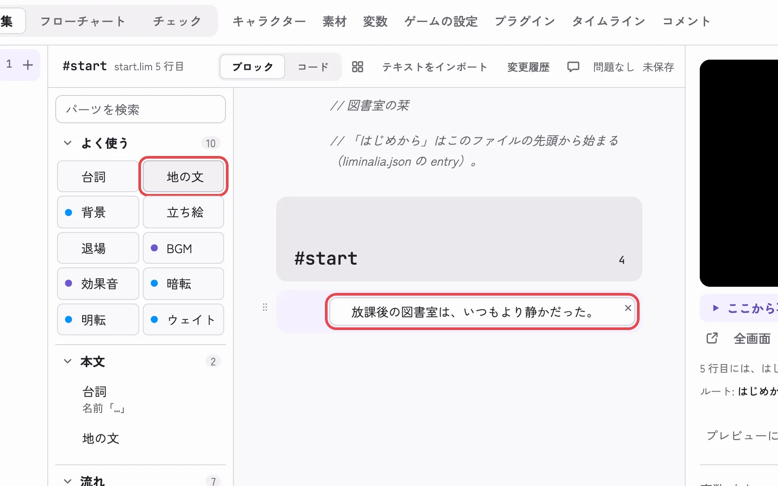This screenshot has width=778, height=486.
Task: Insert a 明転 part
Action: click(x=98, y=319)
